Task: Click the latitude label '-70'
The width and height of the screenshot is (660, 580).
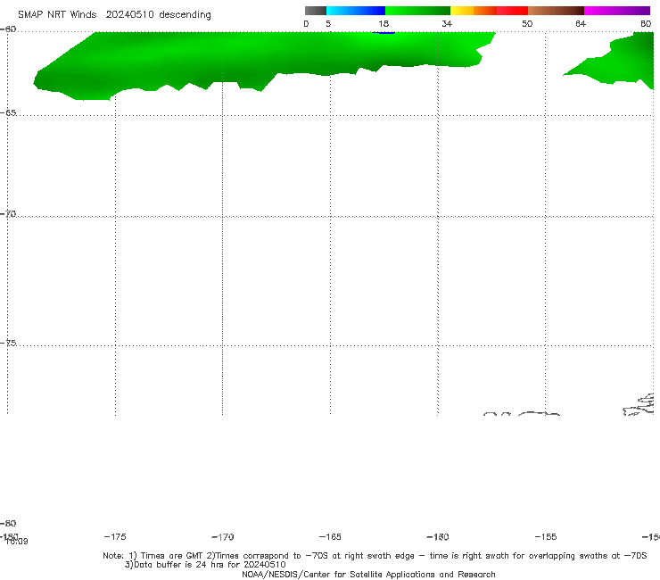Action: pos(8,214)
